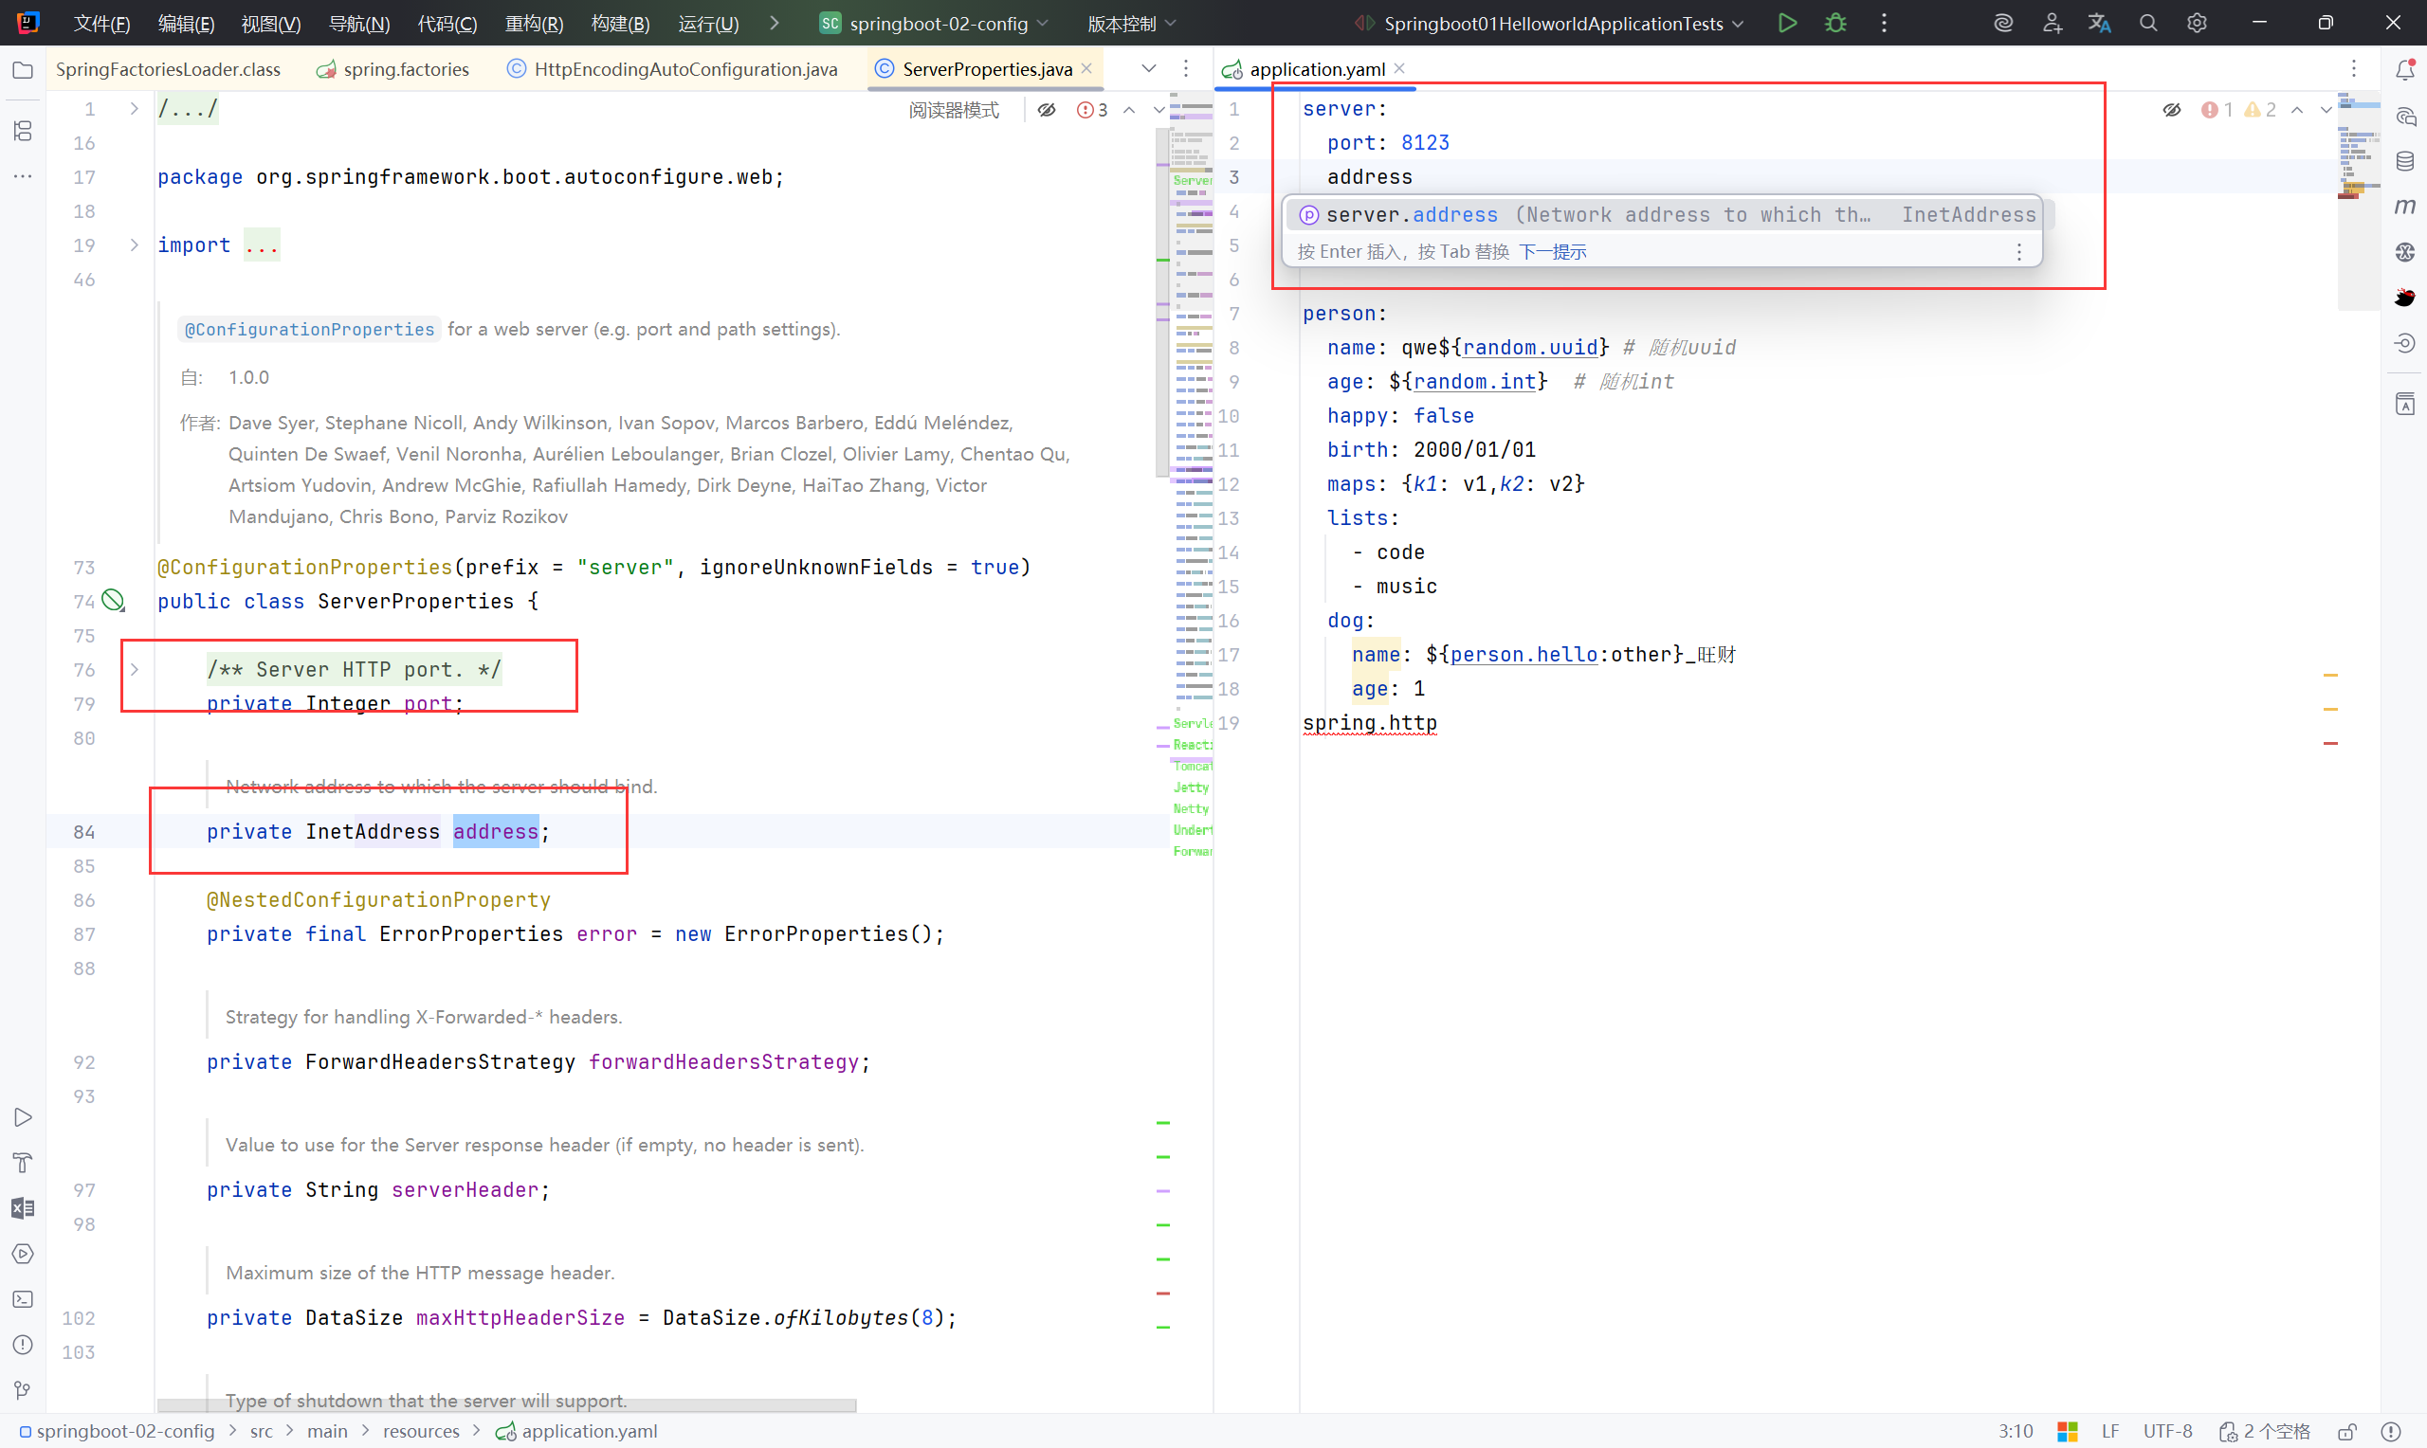
Task: Open the Database tool window icon
Action: 2404,162
